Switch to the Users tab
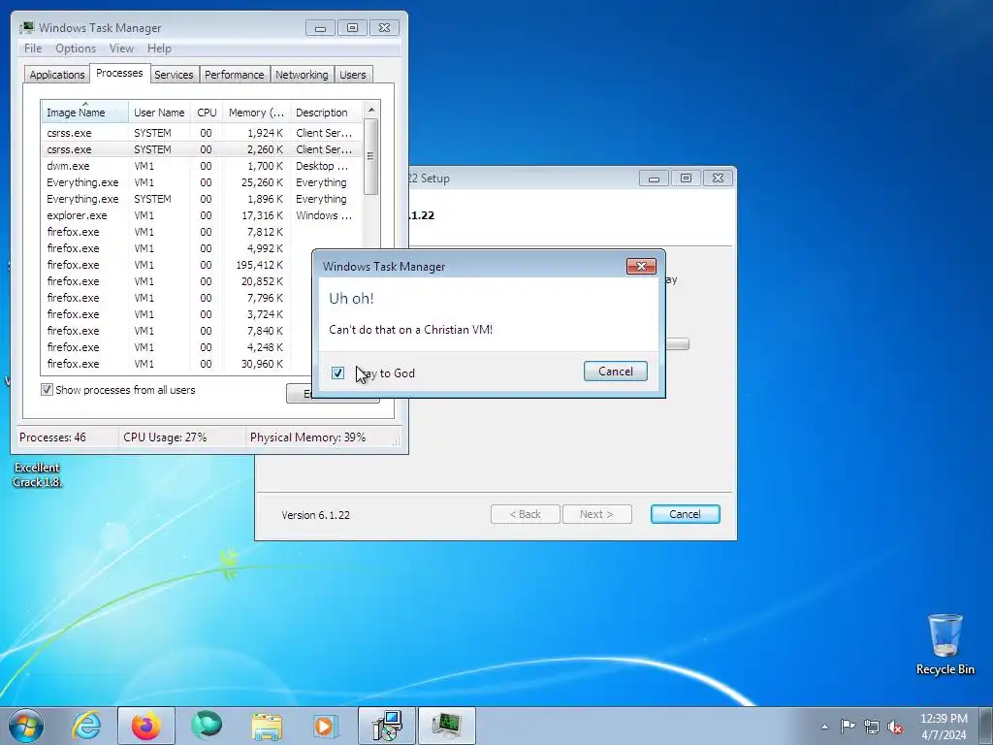 [x=353, y=75]
